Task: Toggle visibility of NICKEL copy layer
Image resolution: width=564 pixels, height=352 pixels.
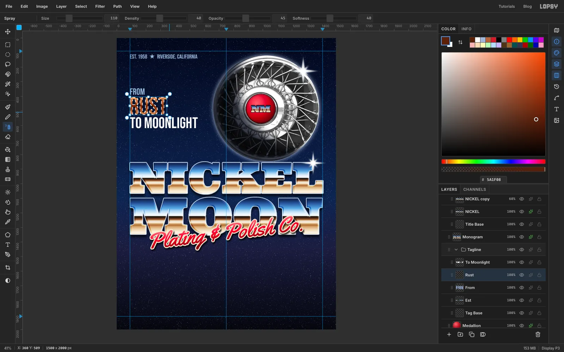Action: pyautogui.click(x=522, y=199)
